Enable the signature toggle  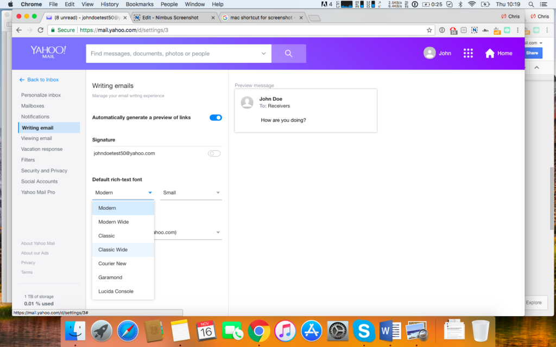pos(214,153)
